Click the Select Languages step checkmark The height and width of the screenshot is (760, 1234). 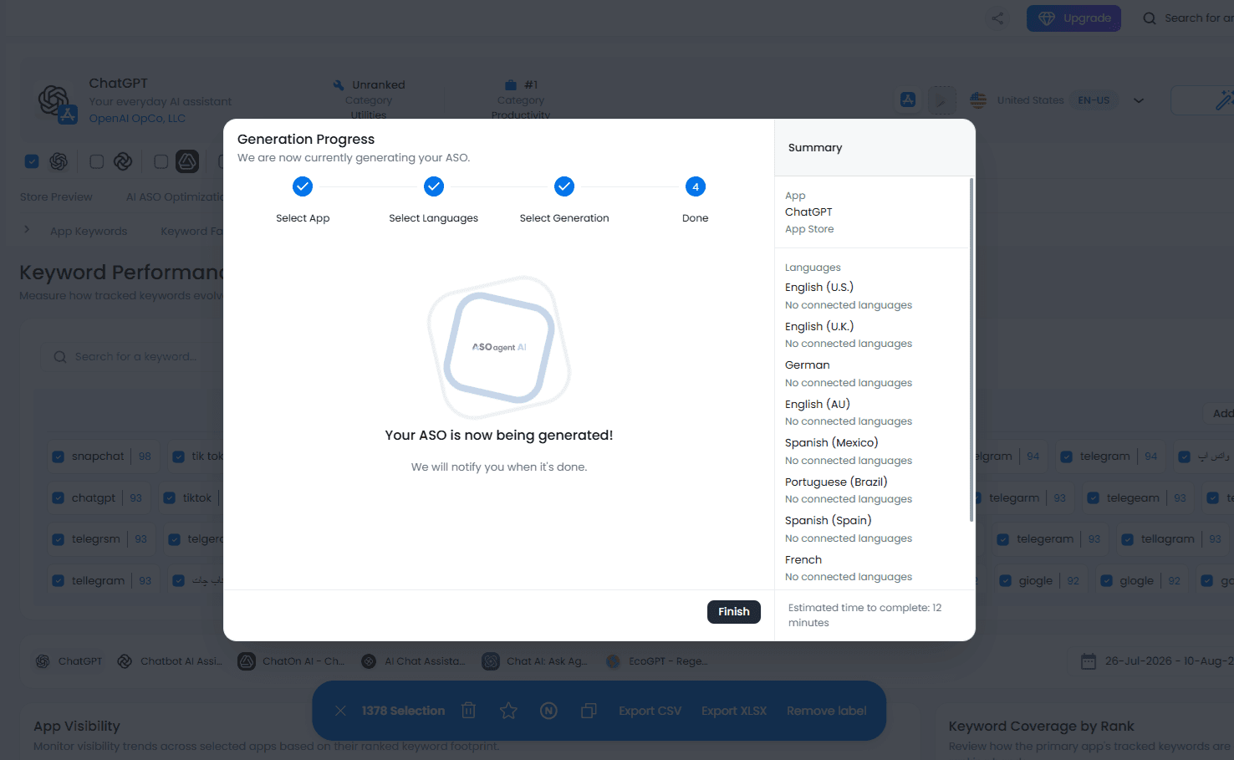click(x=434, y=186)
